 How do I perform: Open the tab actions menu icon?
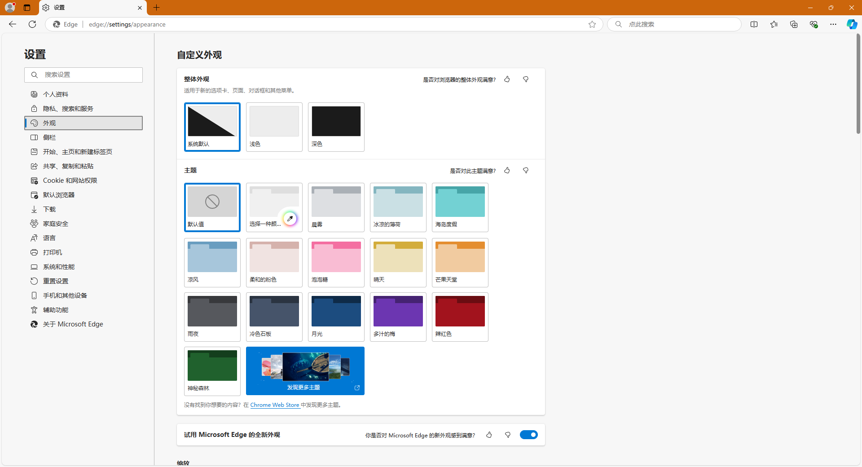coord(27,8)
